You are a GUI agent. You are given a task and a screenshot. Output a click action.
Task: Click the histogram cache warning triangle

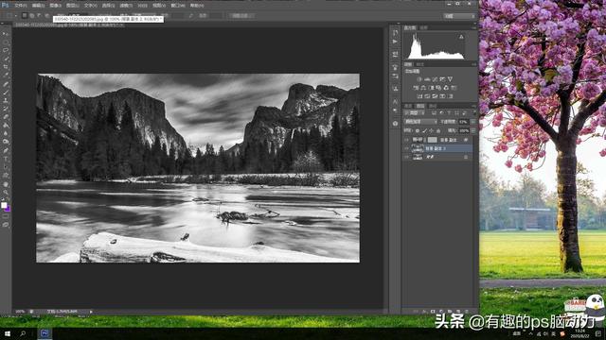click(x=461, y=37)
